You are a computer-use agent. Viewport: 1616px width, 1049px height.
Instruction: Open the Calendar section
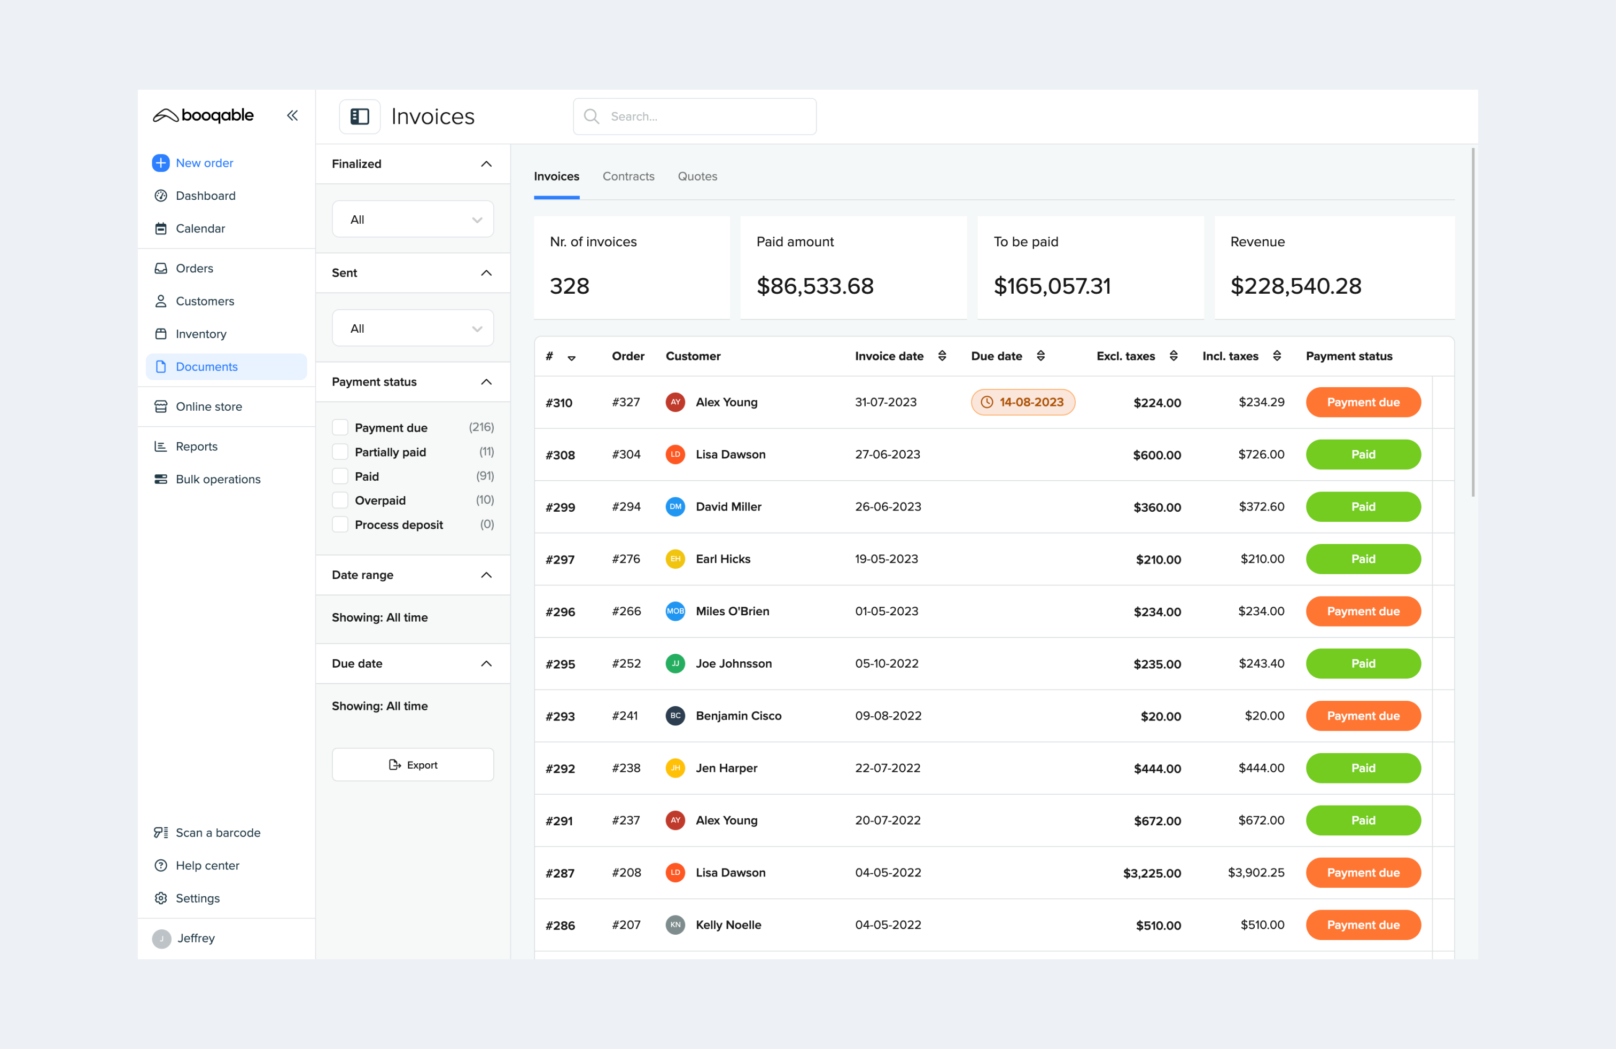coord(200,228)
